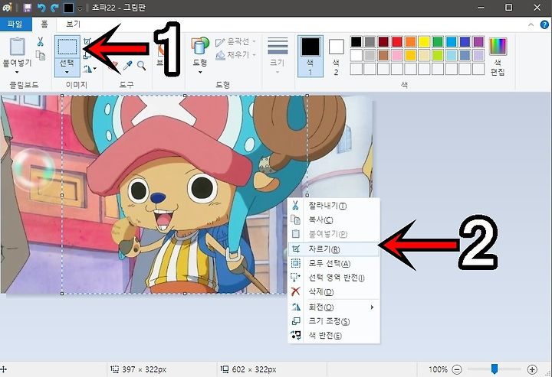552x377 pixels.
Task: Pick the green palette swatch
Action: [x=438, y=42]
